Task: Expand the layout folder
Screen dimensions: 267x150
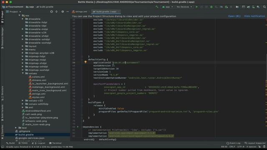Action: (x=23, y=46)
